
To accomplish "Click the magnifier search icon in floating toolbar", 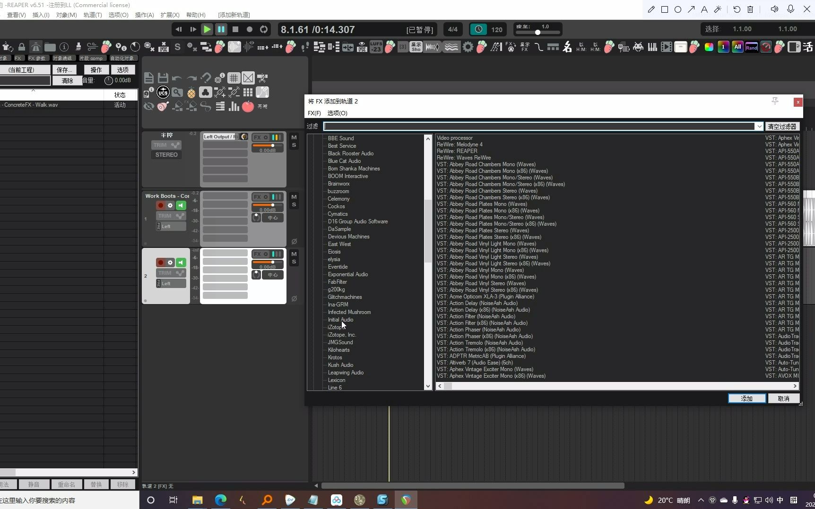I will (x=177, y=93).
